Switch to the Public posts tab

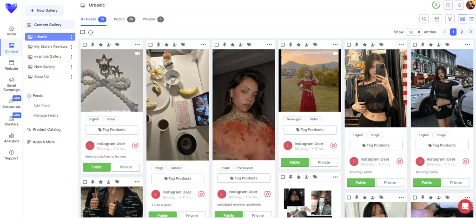(124, 20)
